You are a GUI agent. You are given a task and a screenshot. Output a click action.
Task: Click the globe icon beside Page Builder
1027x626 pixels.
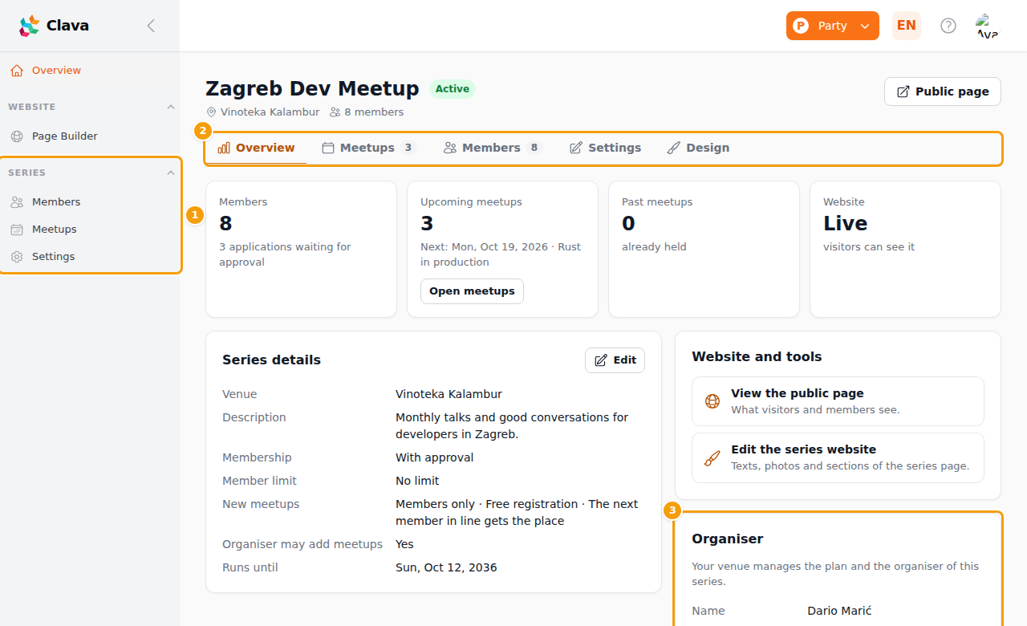[17, 136]
